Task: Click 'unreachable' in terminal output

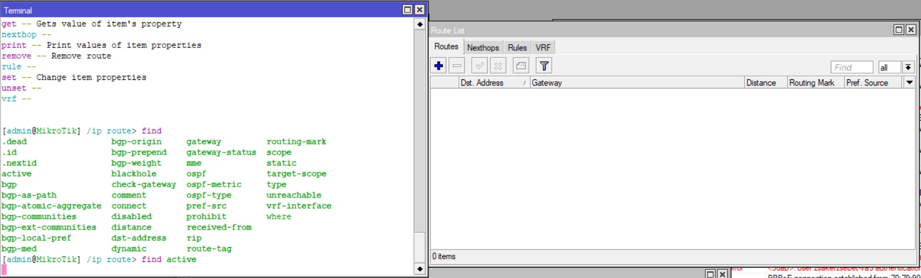Action: [294, 195]
